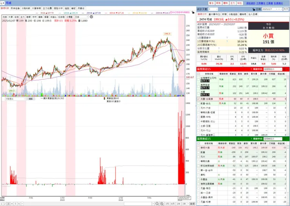
Task: Click the button right of 分點進出 dropdown
Action: coord(31,99)
